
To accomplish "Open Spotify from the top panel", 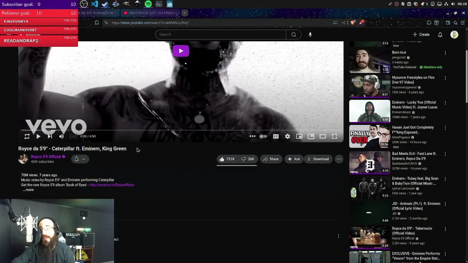I will coord(148,4).
